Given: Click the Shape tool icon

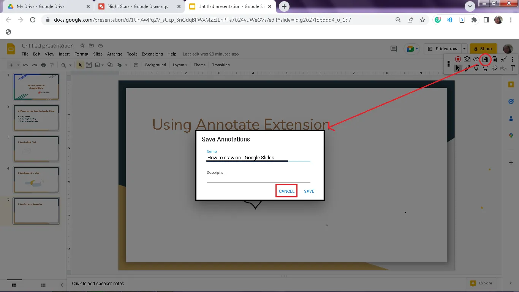Looking at the screenshot, I should (110, 65).
